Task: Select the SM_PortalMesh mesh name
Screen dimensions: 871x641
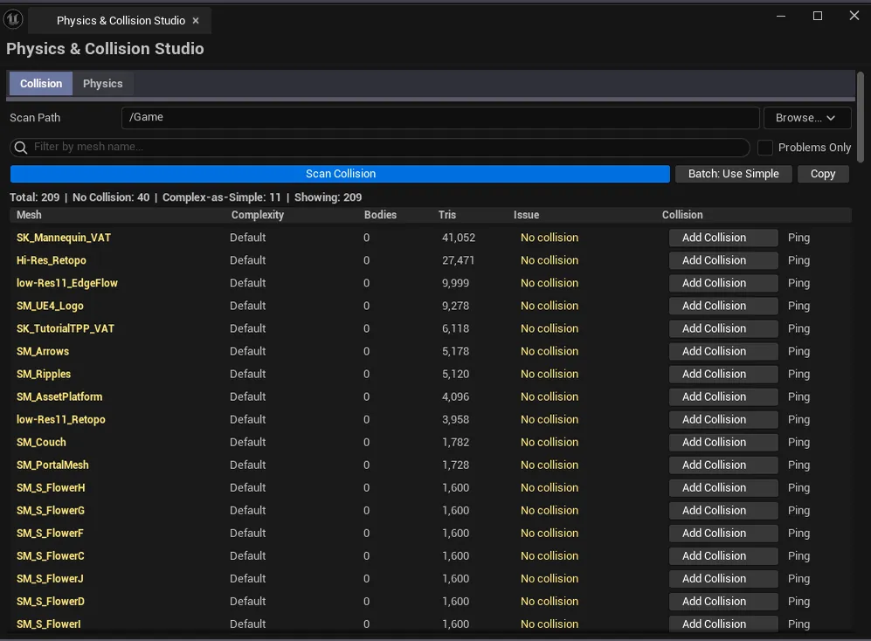Action: click(52, 465)
